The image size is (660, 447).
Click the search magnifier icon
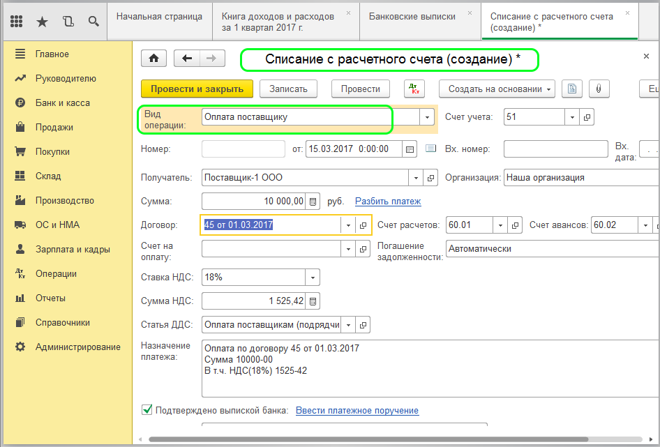pyautogui.click(x=93, y=22)
